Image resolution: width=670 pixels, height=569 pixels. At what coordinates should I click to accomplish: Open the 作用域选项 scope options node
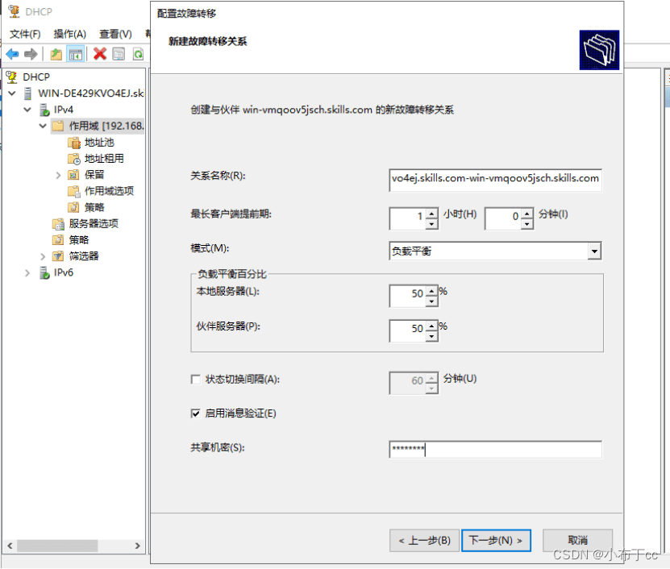108,191
